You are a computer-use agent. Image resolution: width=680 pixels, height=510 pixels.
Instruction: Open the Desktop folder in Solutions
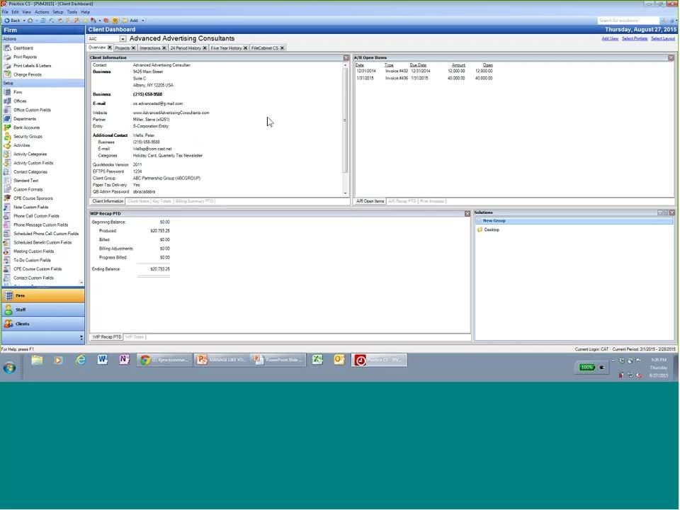[x=491, y=229]
